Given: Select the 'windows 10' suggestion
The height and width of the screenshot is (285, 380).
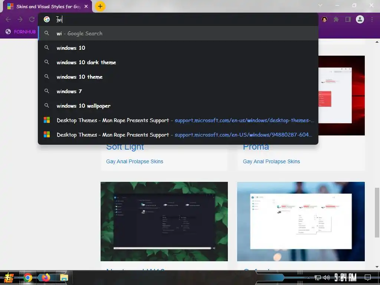Looking at the screenshot, I should pos(178,48).
